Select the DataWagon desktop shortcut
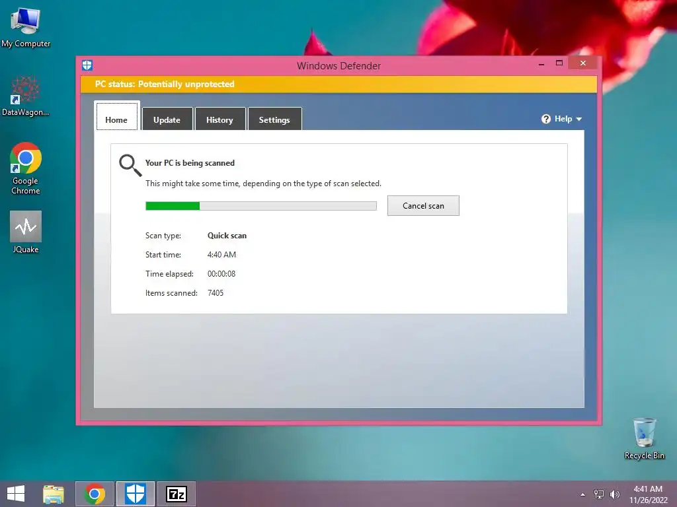Image resolution: width=677 pixels, height=507 pixels. pyautogui.click(x=26, y=96)
